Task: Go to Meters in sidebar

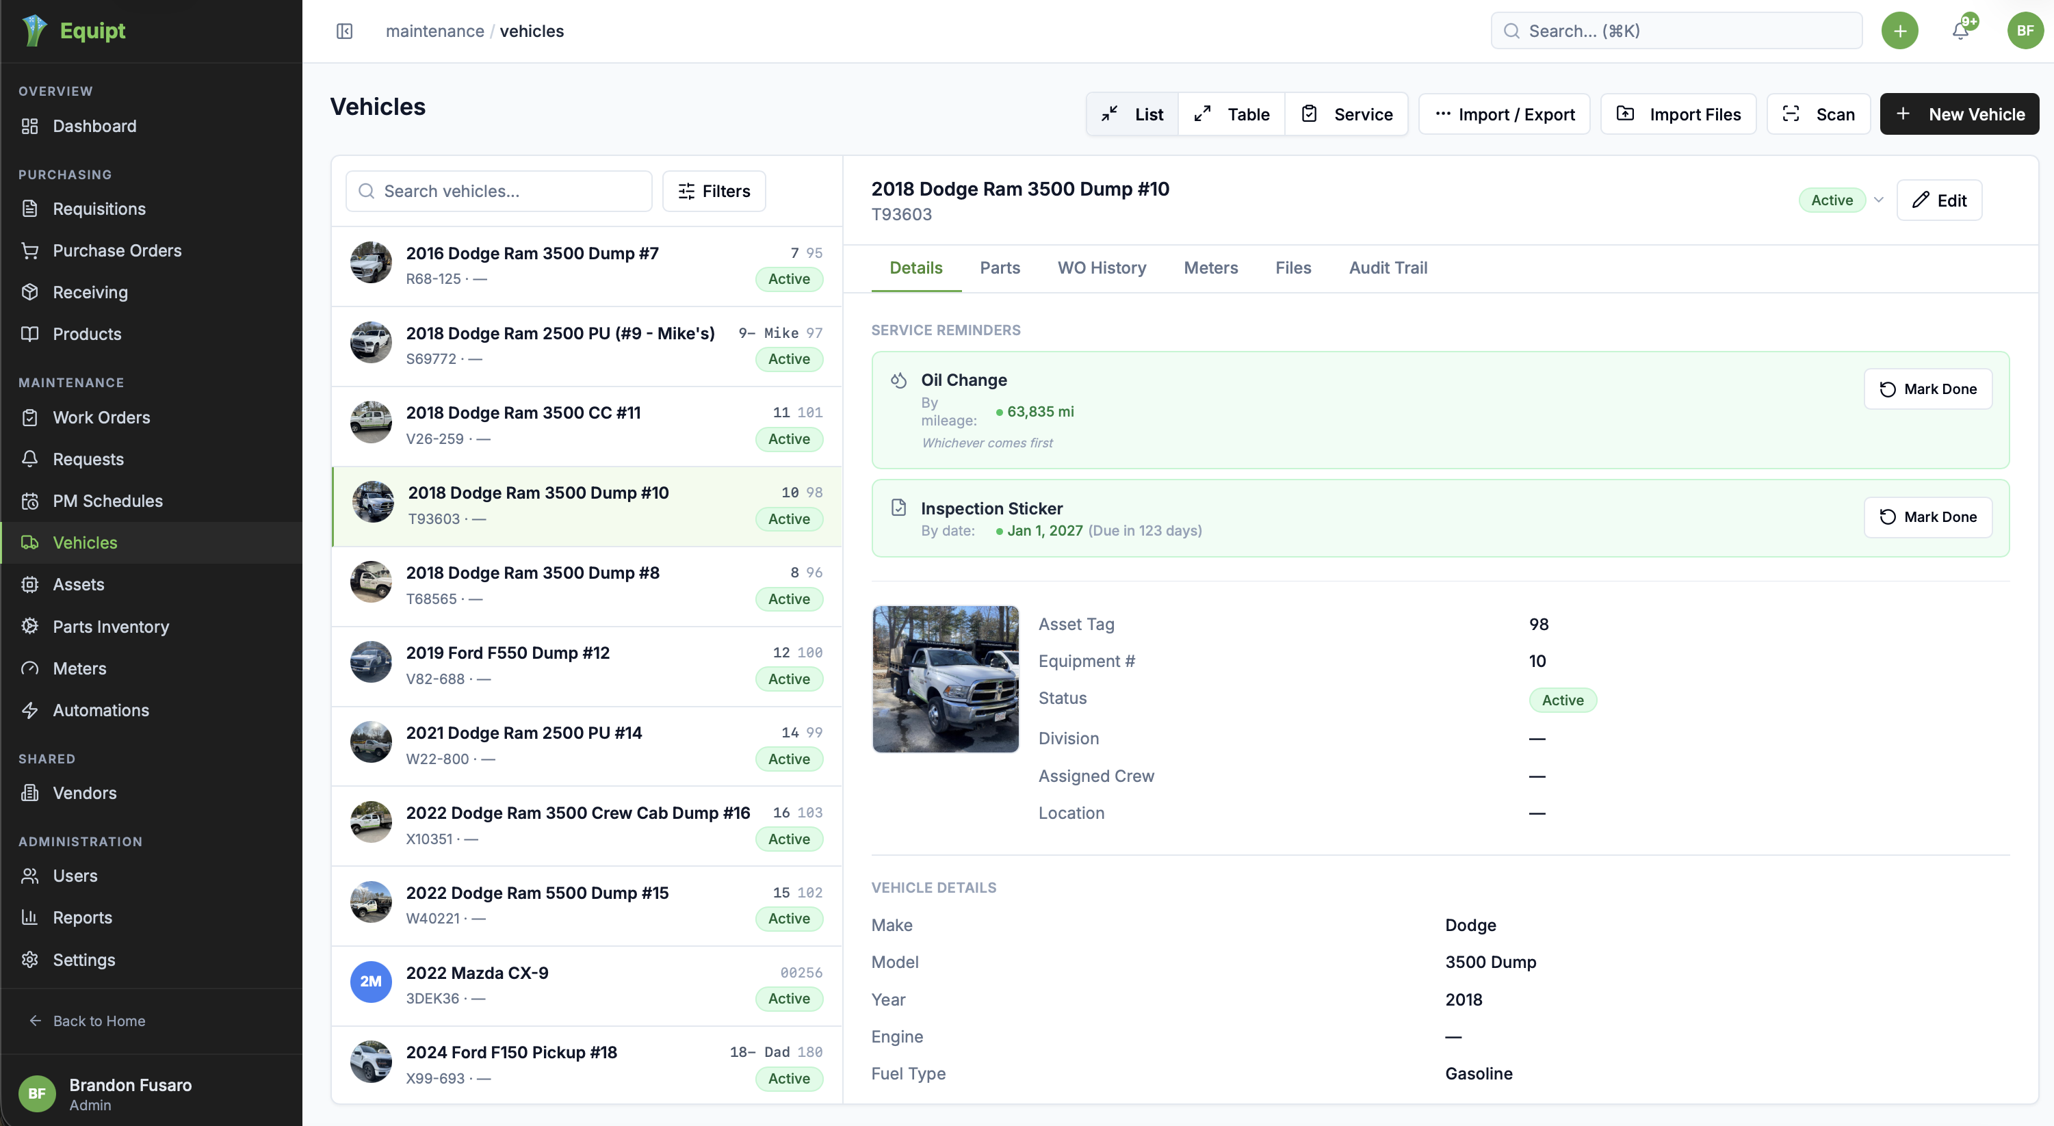Action: click(151, 668)
